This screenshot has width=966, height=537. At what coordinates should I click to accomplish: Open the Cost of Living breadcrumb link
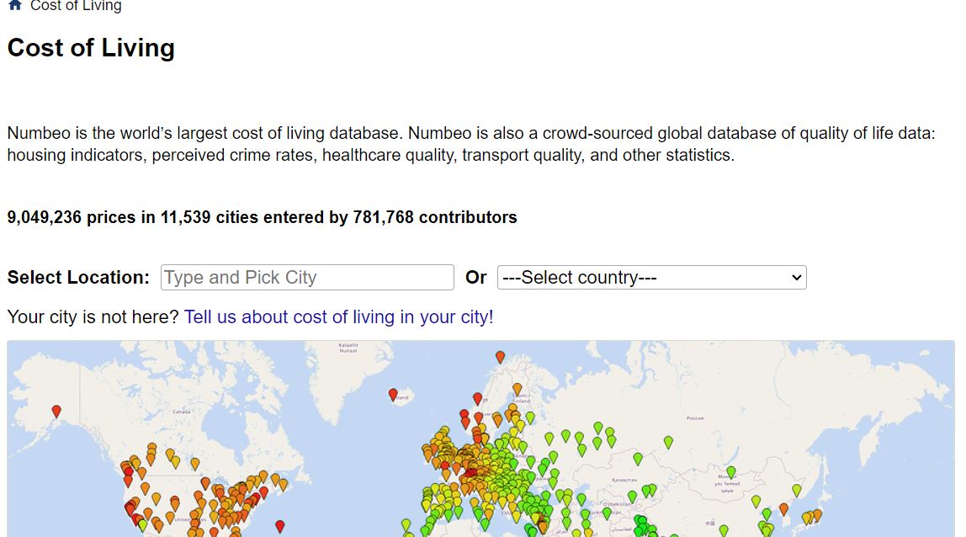click(76, 6)
